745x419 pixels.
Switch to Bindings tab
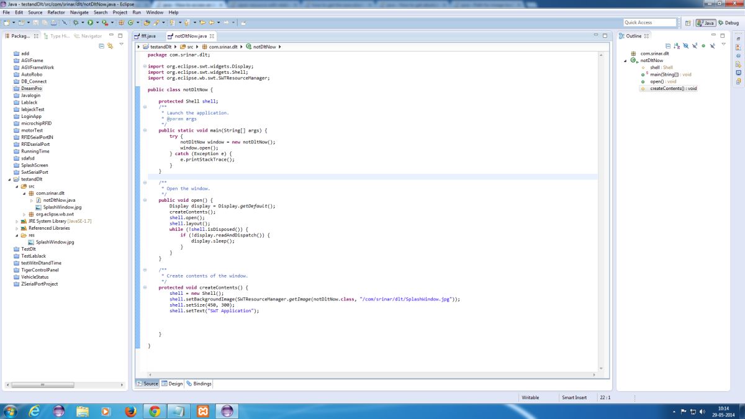(199, 384)
